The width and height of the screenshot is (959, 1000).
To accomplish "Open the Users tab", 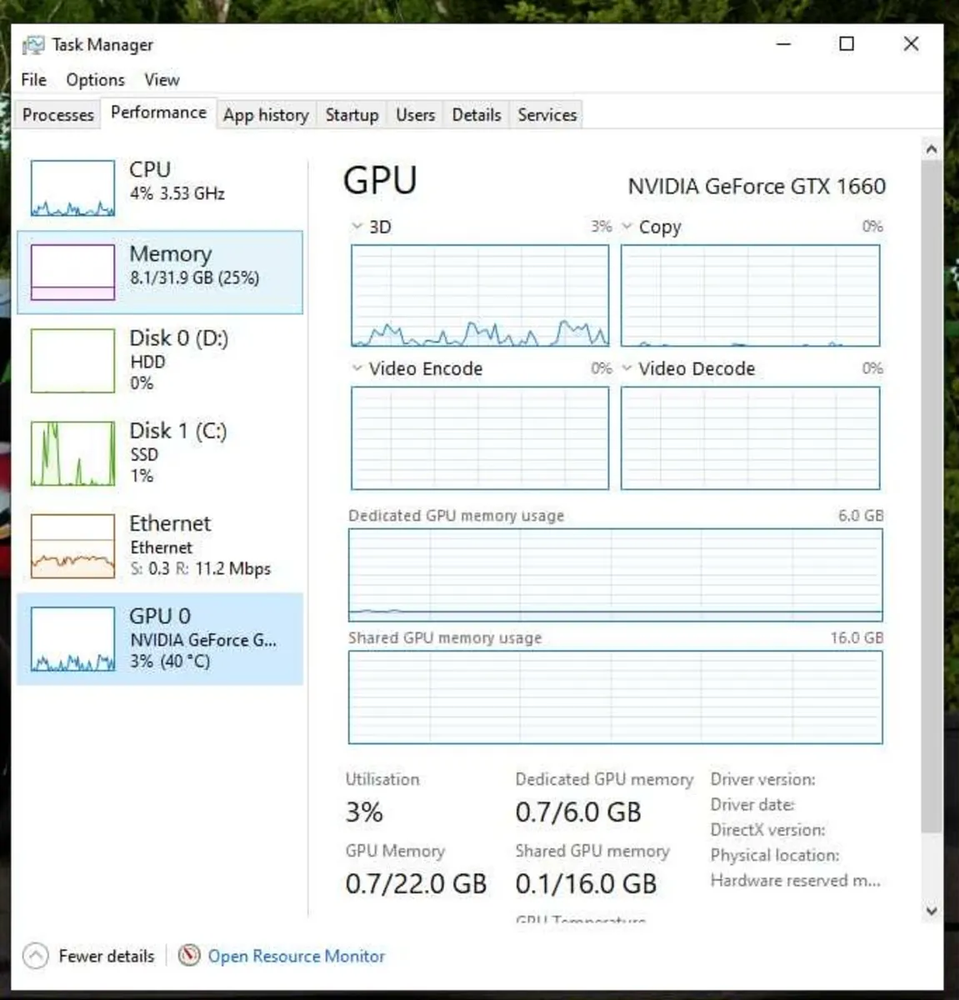I will tap(415, 115).
